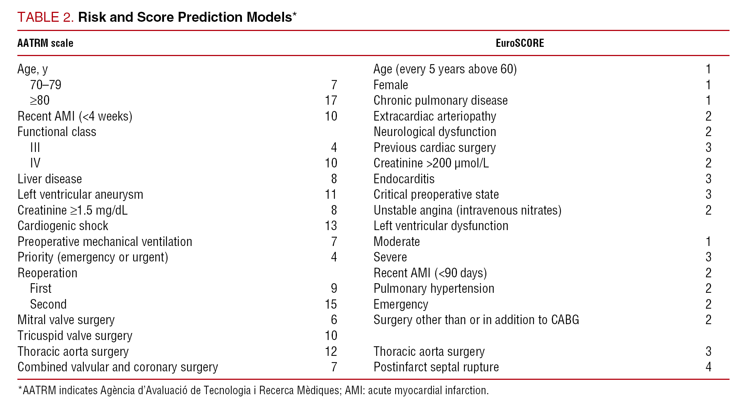Select "Preoperative mechanical ventilation" text
The width and height of the screenshot is (748, 406).
[105, 242]
